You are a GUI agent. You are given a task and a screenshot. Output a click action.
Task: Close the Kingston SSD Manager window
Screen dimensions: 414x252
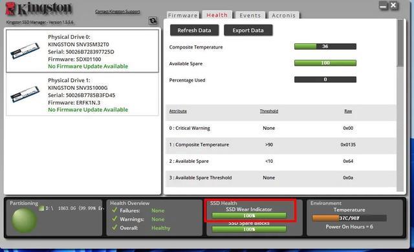tap(393, 5)
